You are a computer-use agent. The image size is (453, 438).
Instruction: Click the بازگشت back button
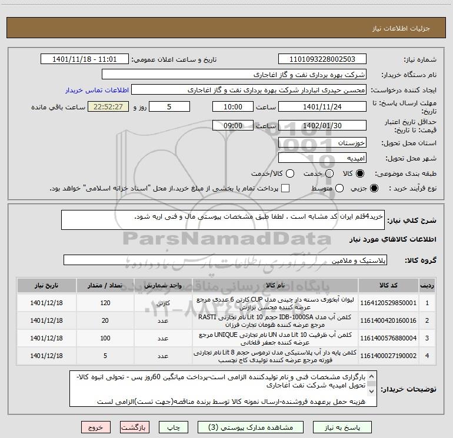pyautogui.click(x=135, y=427)
